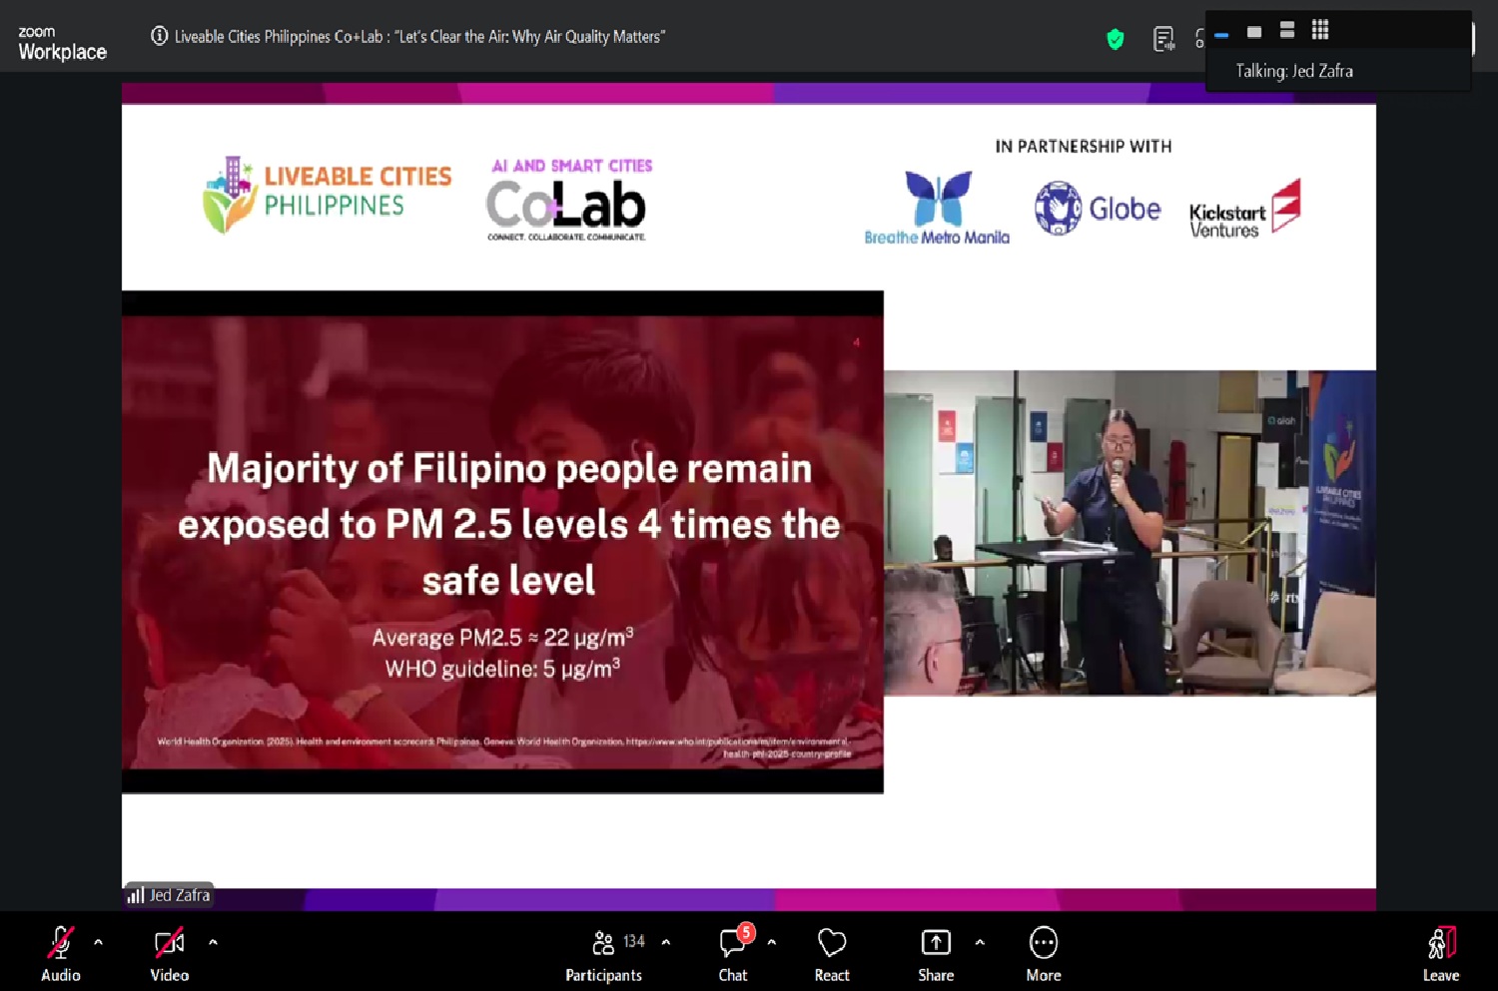
Task: Switch to the gallery grid view
Action: [x=1320, y=30]
